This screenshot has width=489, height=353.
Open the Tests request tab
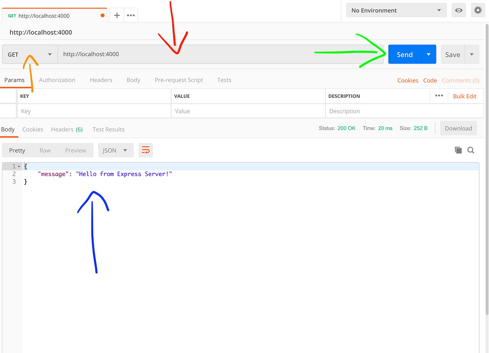point(224,80)
